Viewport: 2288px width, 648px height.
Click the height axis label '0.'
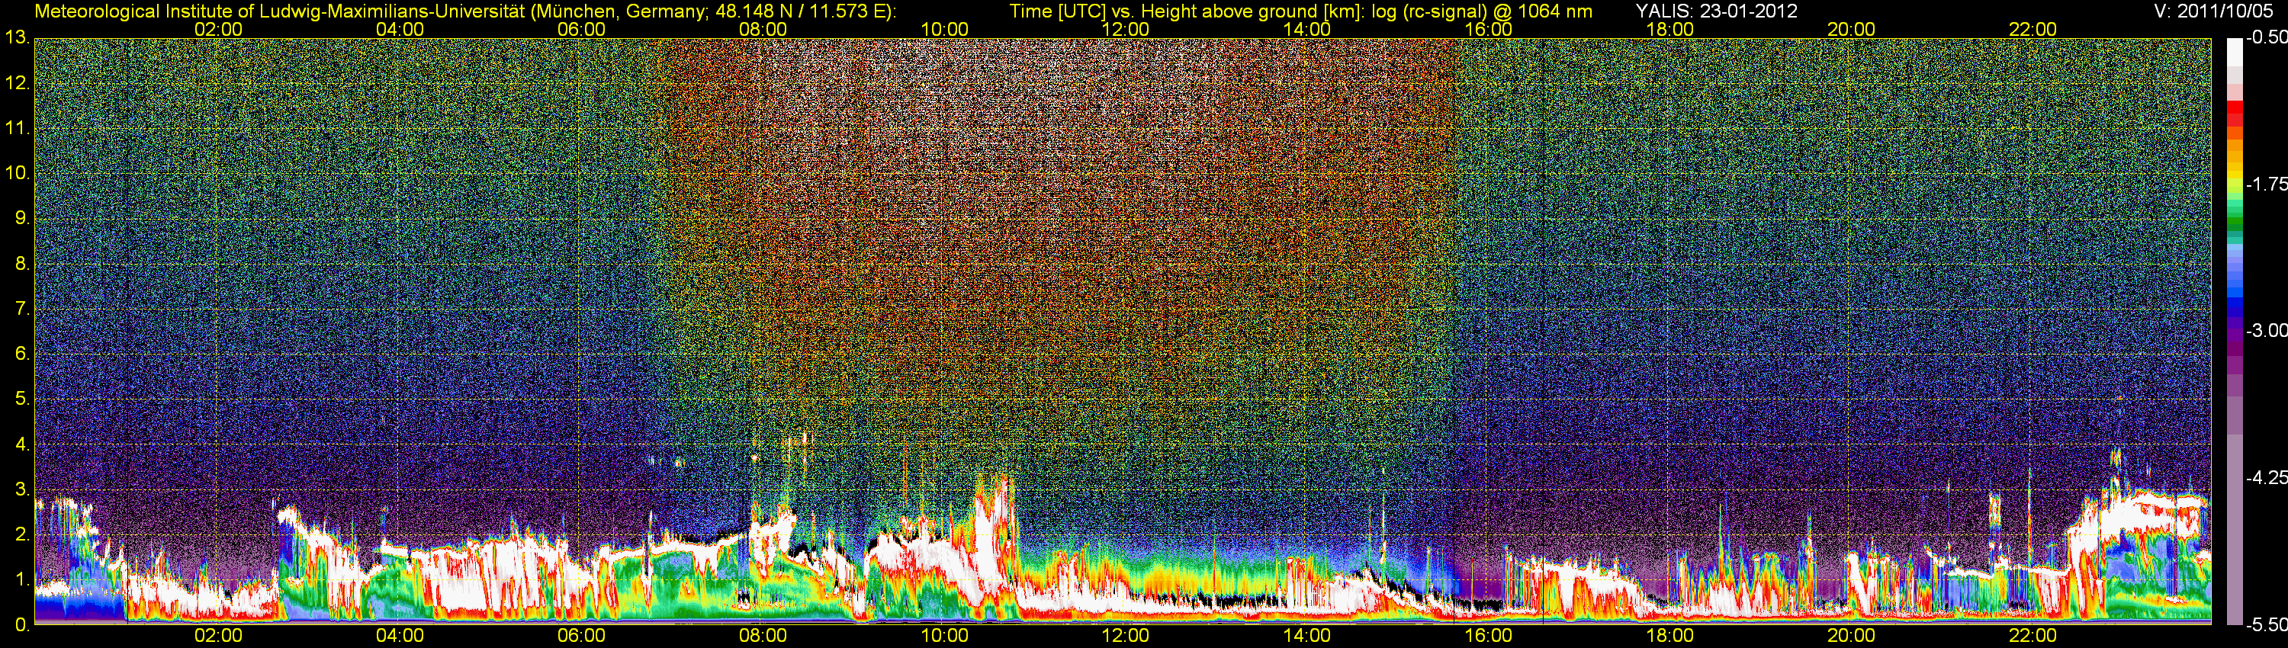(22, 624)
